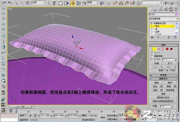Image resolution: width=180 pixels, height=122 pixels.
Task: Select the Bind to Space Warp tool
Action: tap(28, 3)
